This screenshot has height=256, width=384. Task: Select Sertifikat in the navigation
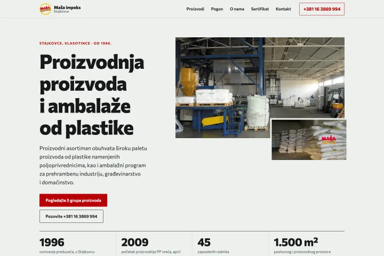click(x=260, y=9)
